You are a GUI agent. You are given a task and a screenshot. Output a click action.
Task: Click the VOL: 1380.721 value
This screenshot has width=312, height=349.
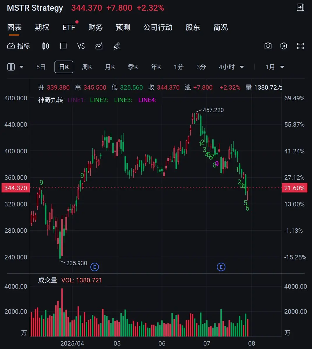click(x=82, y=280)
